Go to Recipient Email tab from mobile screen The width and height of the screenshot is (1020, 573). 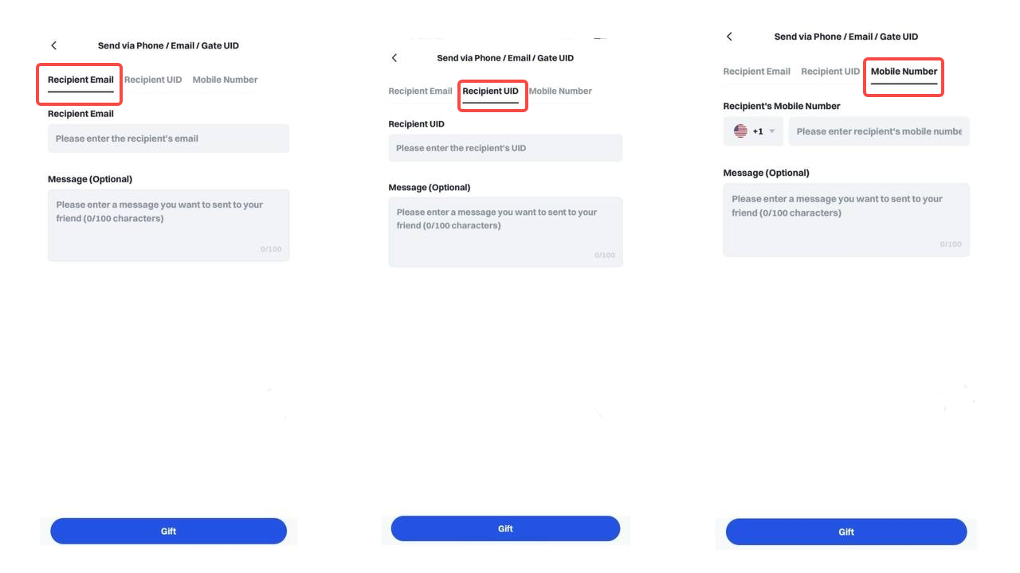tap(756, 72)
